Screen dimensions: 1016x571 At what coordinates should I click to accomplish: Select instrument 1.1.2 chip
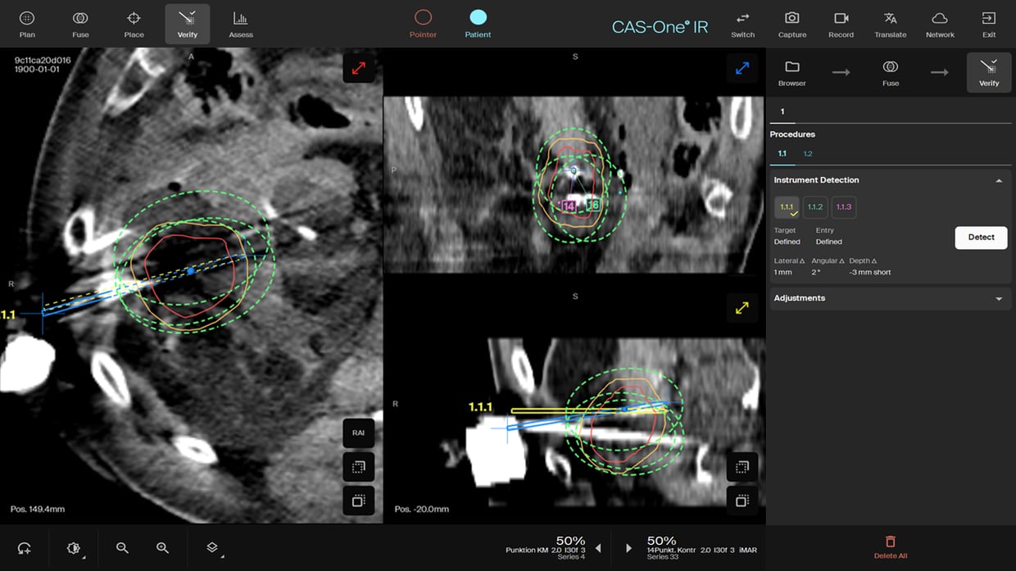click(814, 207)
